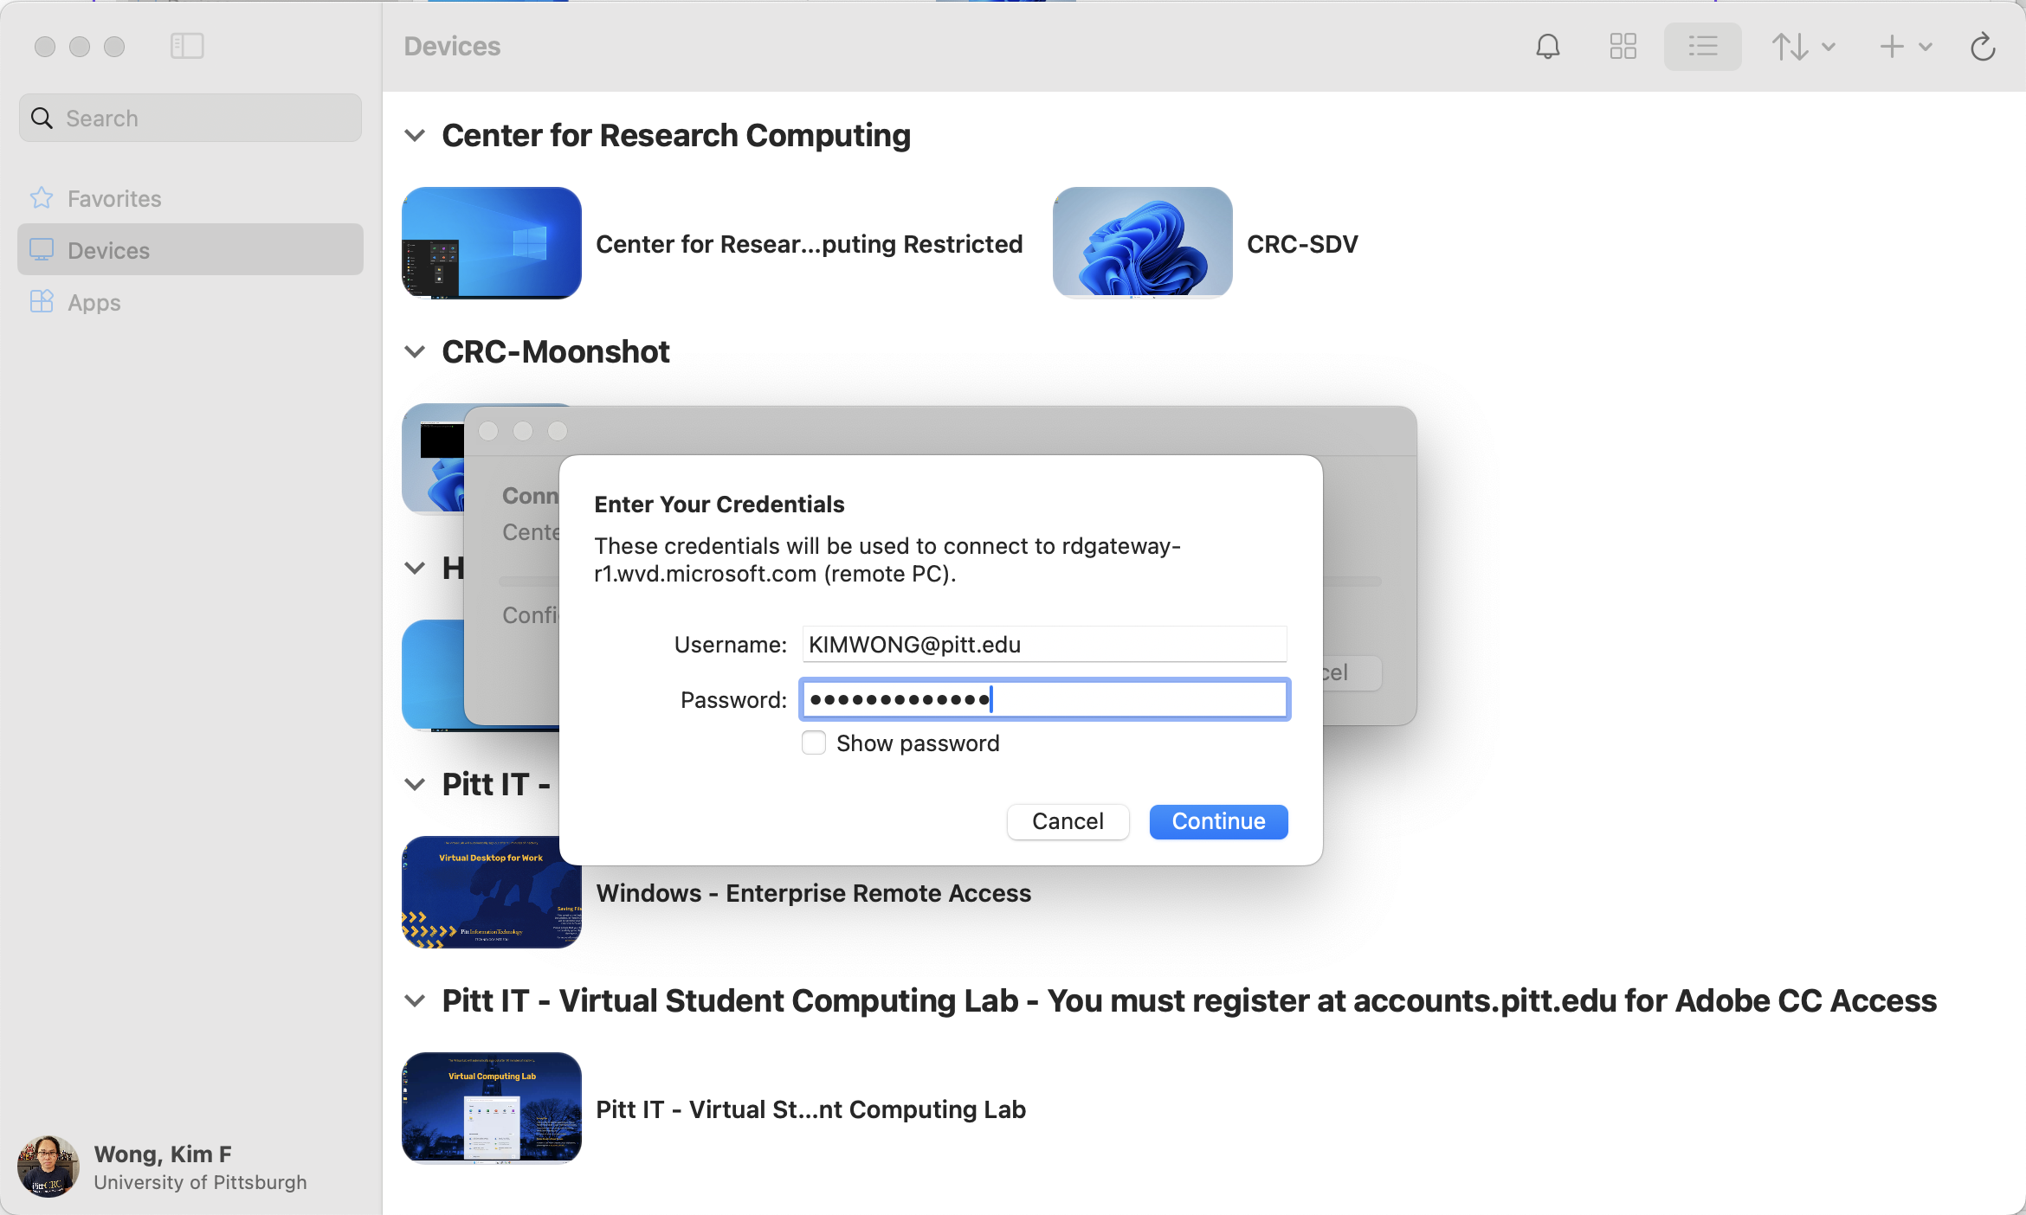Open Apps section in sidebar
This screenshot has height=1215, width=2026.
pyautogui.click(x=94, y=301)
